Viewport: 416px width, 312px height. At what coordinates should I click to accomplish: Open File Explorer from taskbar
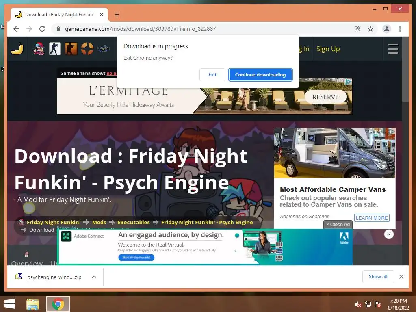[33, 304]
